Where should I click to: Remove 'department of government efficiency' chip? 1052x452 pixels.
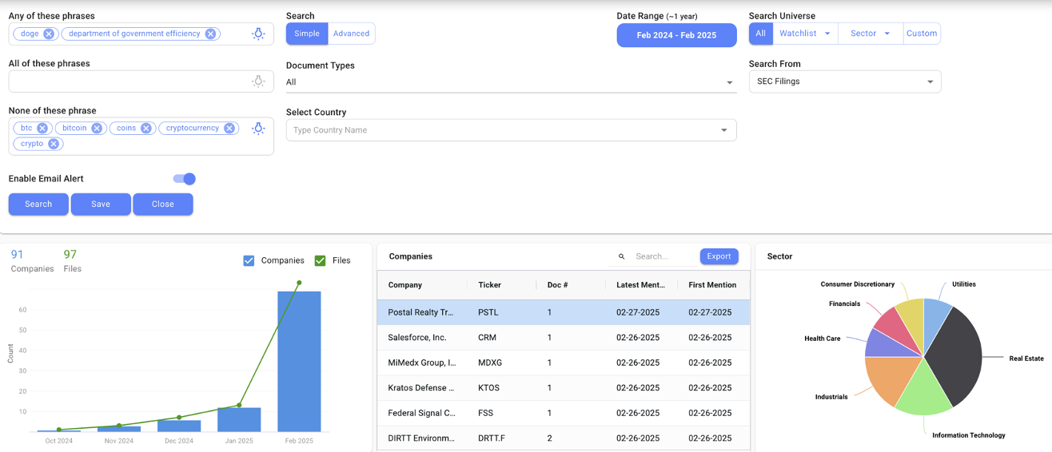[x=210, y=34]
